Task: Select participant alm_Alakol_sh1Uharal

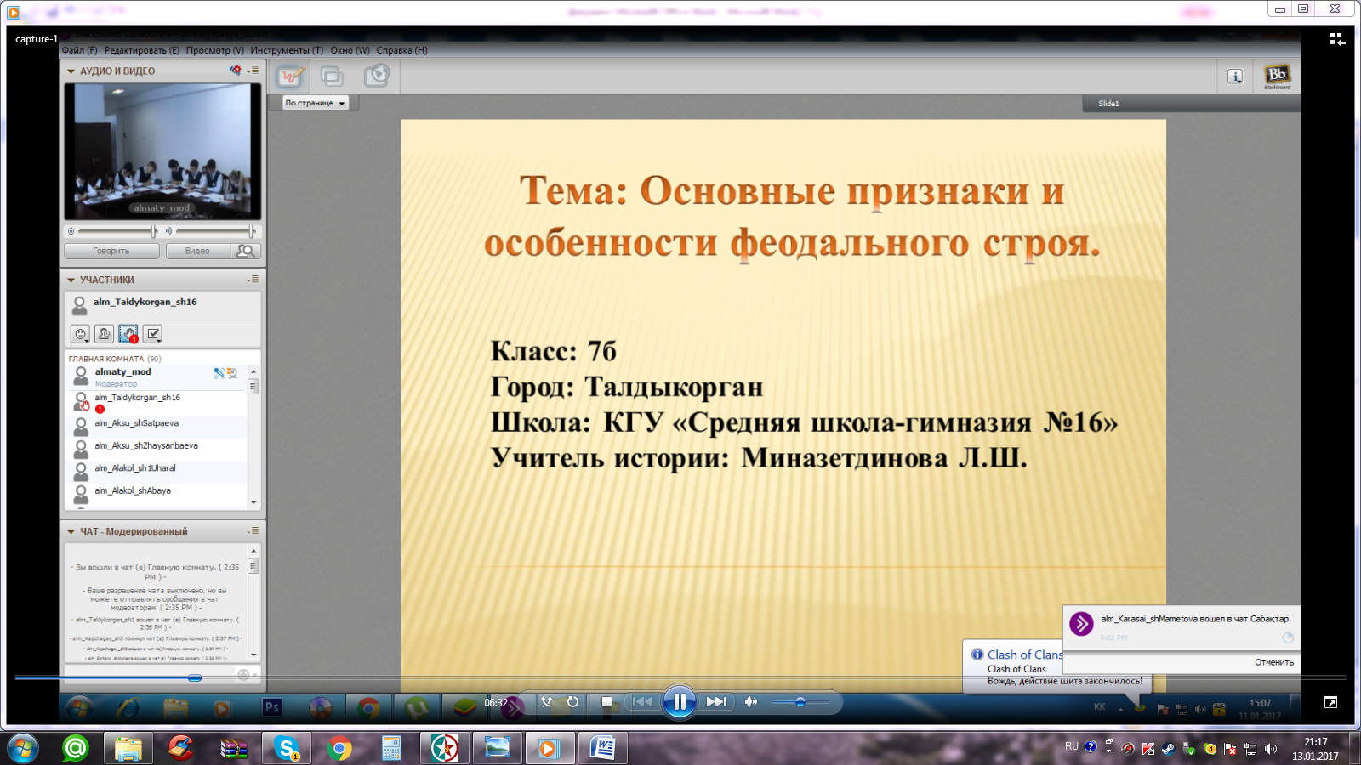Action: pyautogui.click(x=157, y=472)
